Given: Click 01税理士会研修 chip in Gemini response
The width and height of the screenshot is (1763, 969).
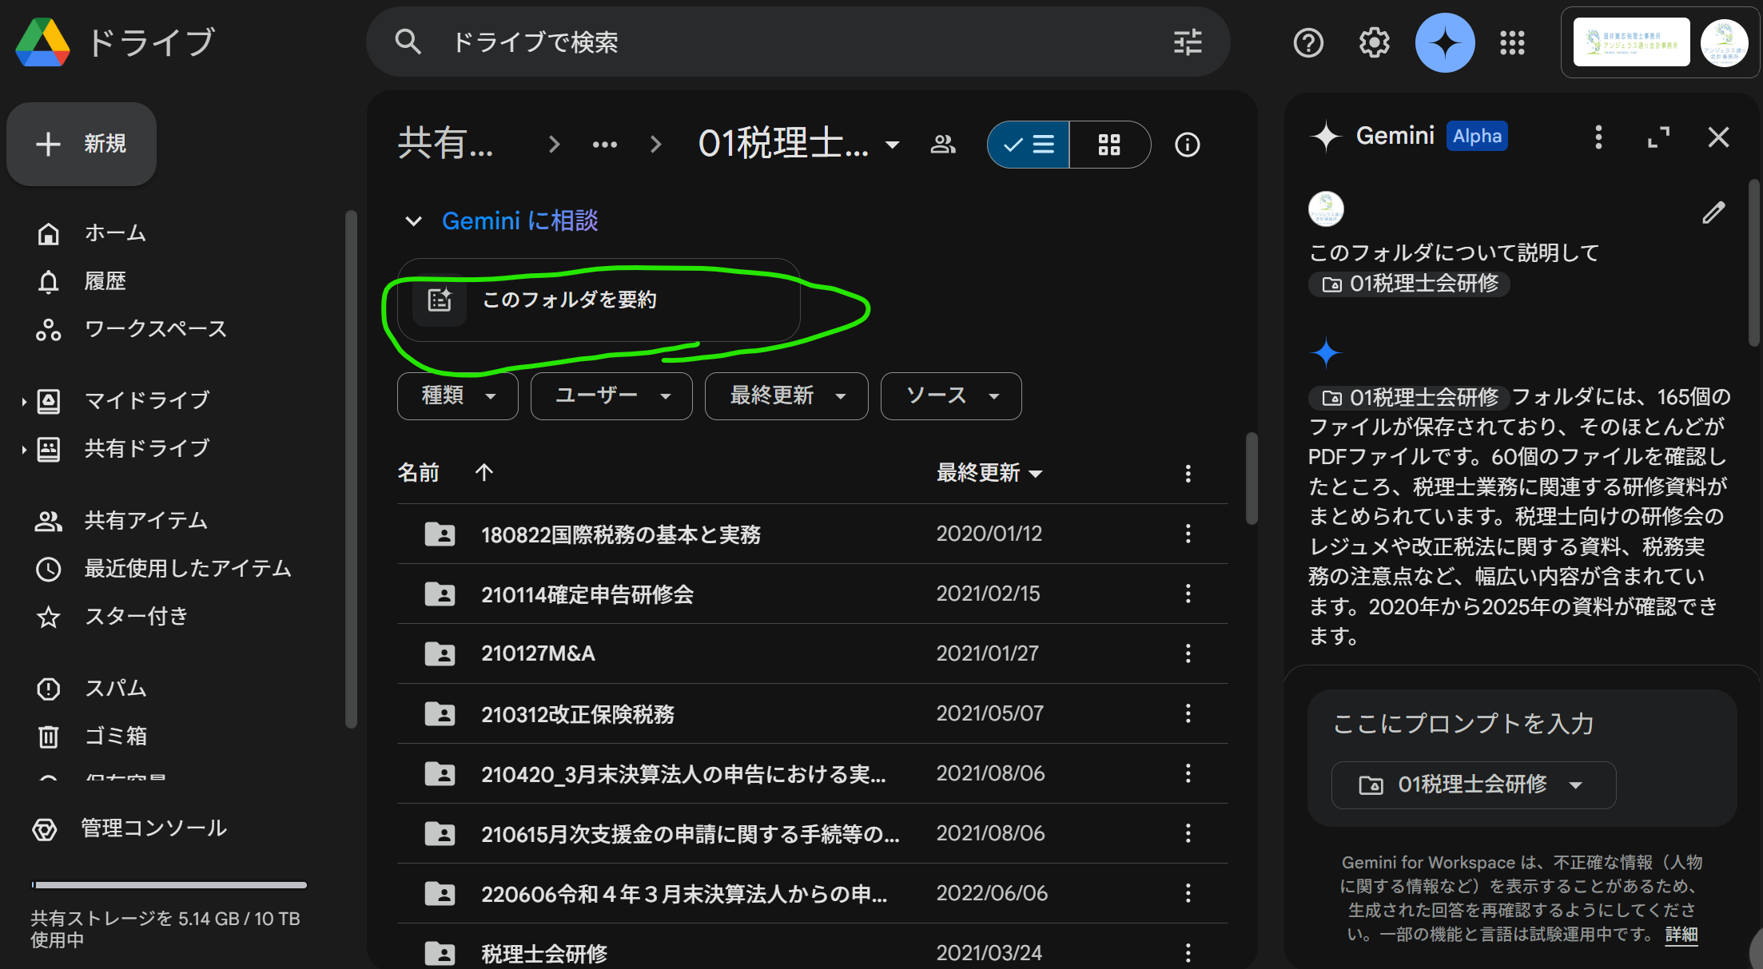Looking at the screenshot, I should (1410, 397).
